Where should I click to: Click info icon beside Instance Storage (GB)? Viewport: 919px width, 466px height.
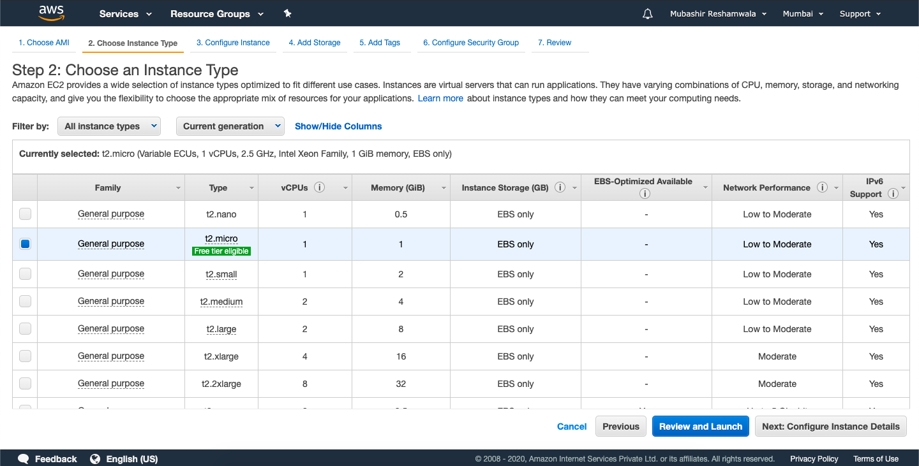tap(560, 187)
